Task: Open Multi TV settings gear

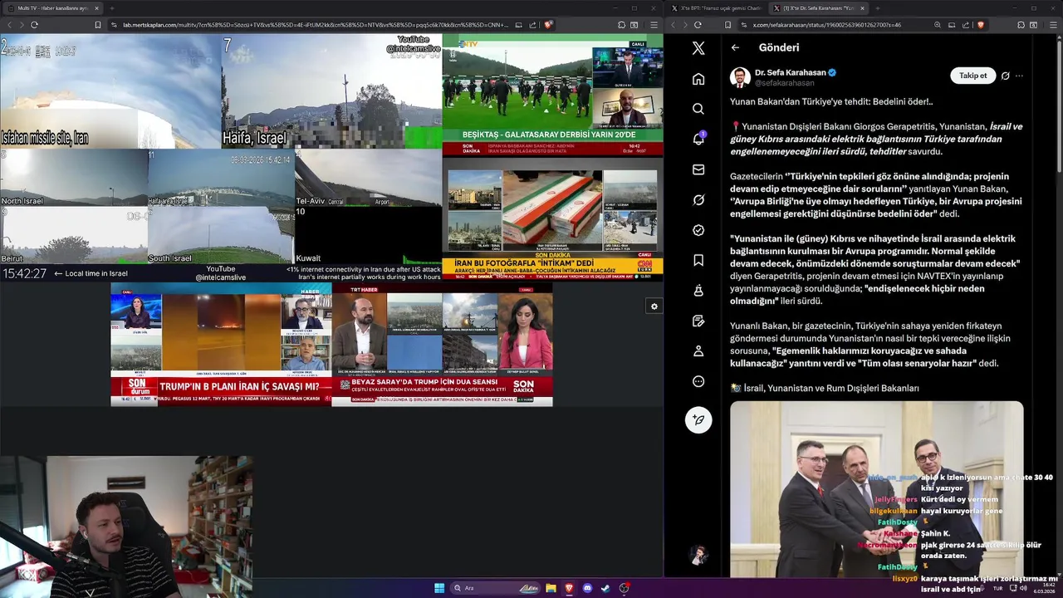Action: point(654,306)
